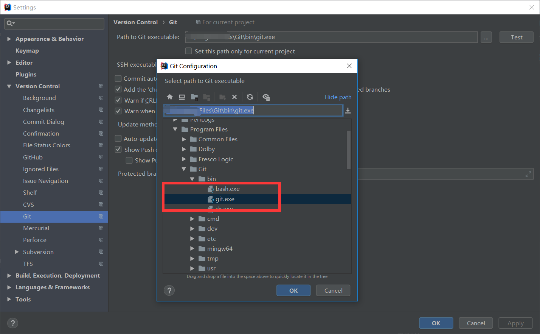Expand the mingw64 folder

tap(192, 249)
